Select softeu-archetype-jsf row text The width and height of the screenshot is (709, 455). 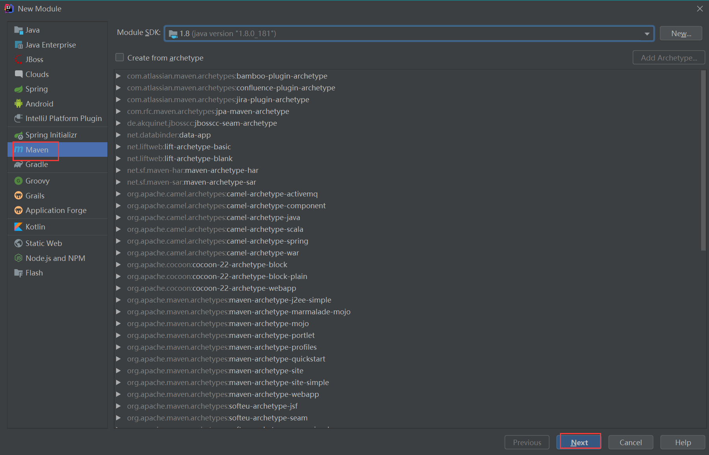coord(212,406)
